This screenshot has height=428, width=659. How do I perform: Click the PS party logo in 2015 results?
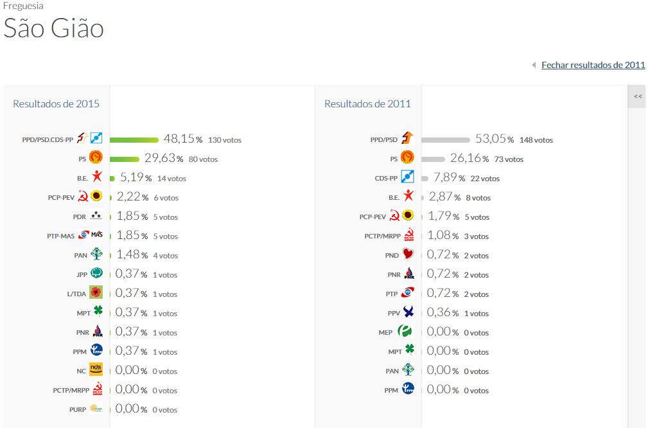click(96, 157)
